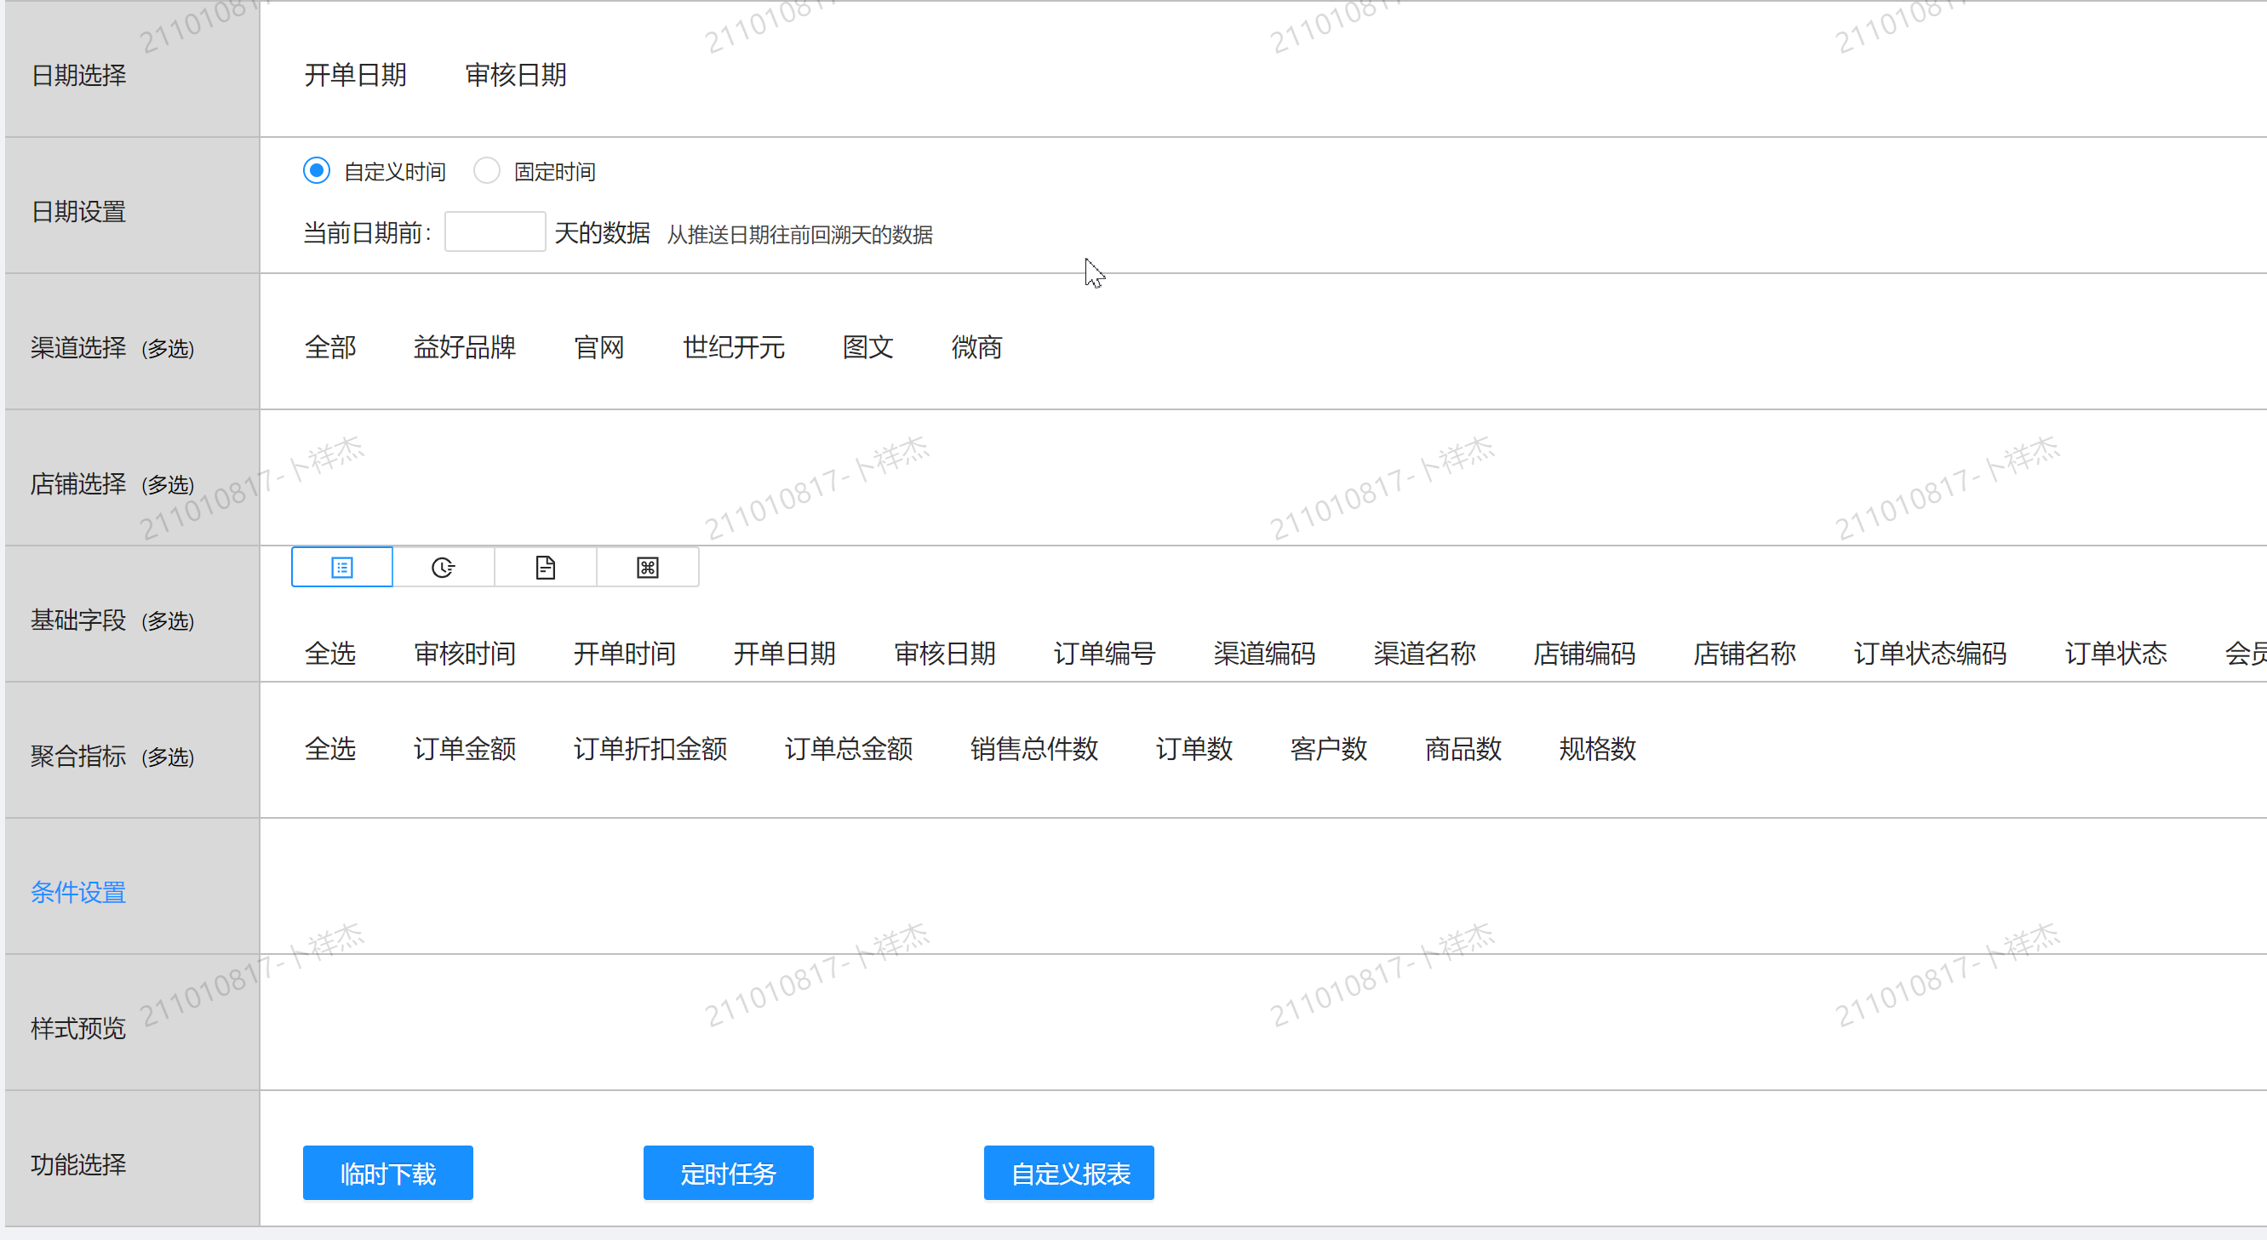Pick the 店铺编码 base field
This screenshot has width=2267, height=1240.
(x=1585, y=654)
